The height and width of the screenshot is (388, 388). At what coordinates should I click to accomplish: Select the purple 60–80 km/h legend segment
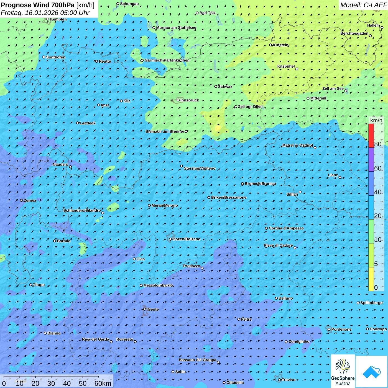coord(371,160)
